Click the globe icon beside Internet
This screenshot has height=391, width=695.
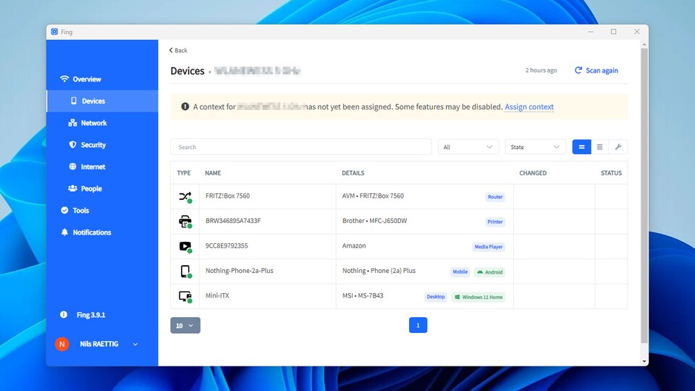pyautogui.click(x=72, y=167)
